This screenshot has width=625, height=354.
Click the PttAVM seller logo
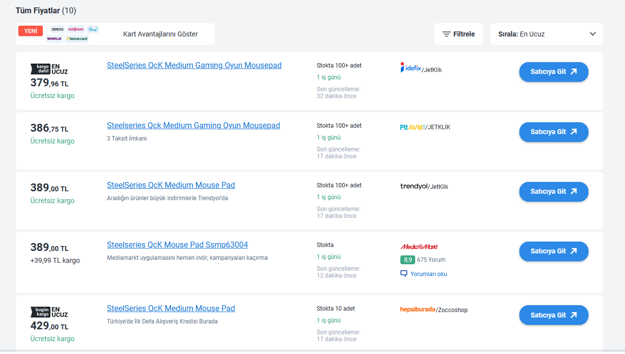tap(413, 127)
